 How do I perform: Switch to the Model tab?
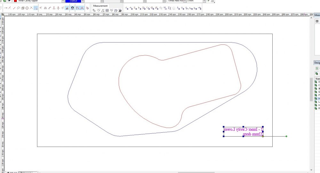(x=12, y=172)
